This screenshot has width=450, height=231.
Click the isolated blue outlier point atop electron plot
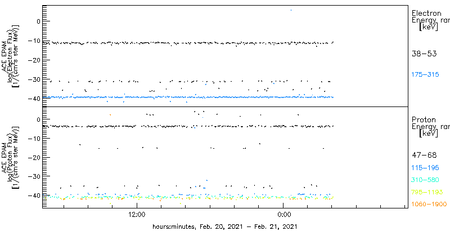pyautogui.click(x=291, y=10)
